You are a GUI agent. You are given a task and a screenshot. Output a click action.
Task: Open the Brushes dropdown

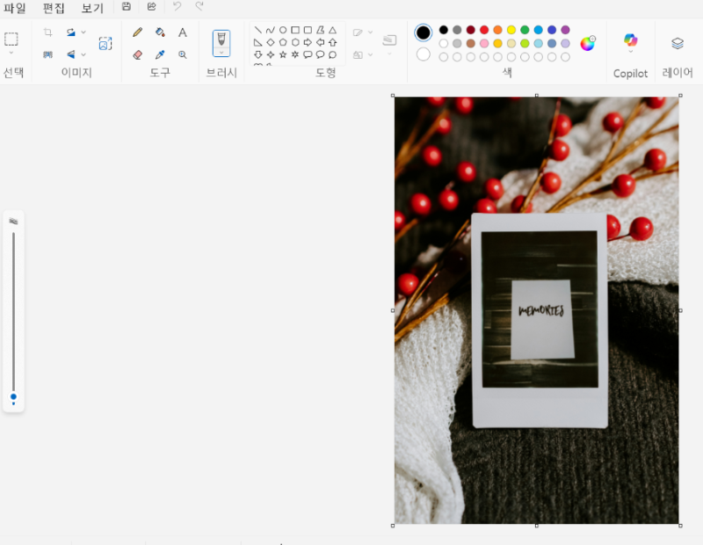pos(221,53)
